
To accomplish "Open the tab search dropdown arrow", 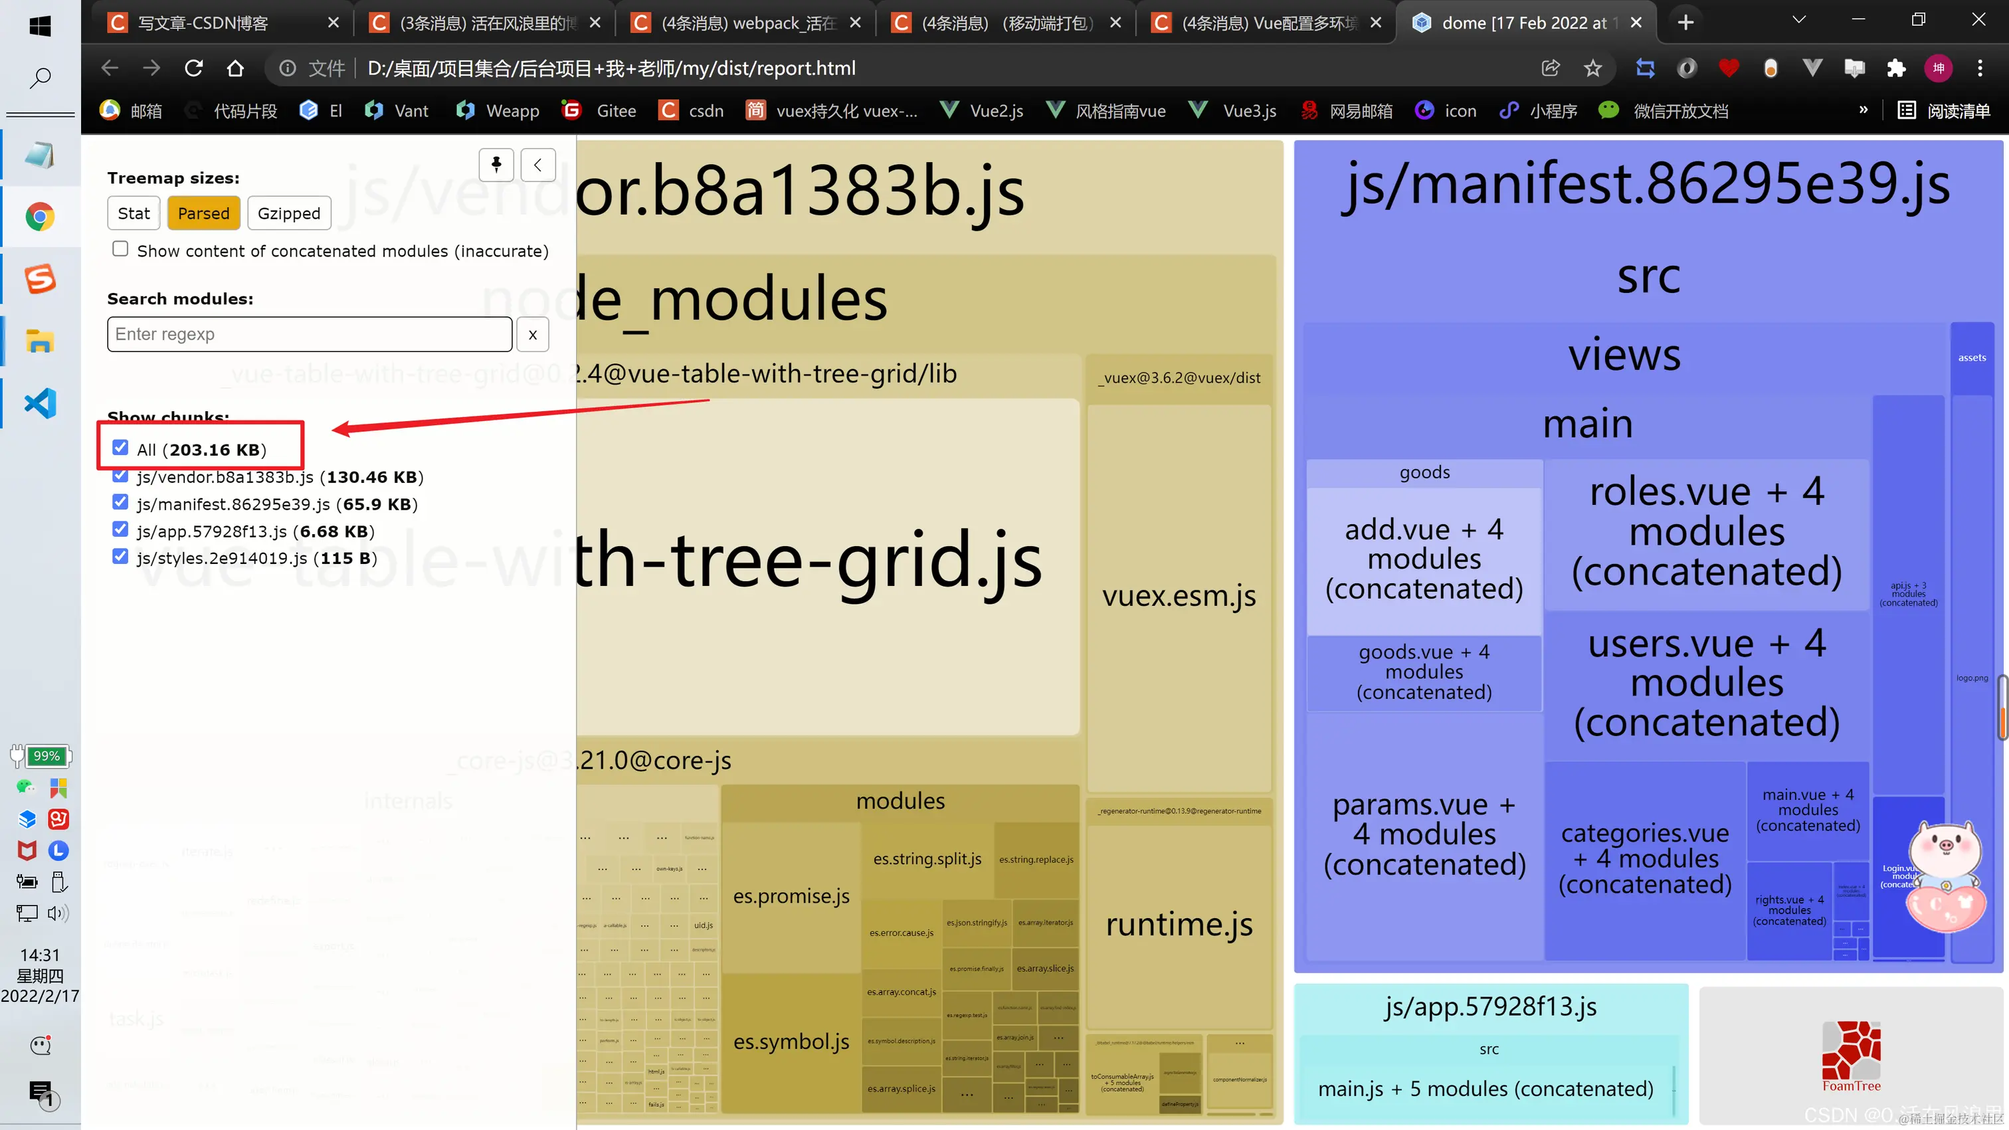I will click(x=1798, y=21).
